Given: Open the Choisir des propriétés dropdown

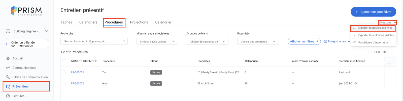Looking at the screenshot, I should (258, 41).
